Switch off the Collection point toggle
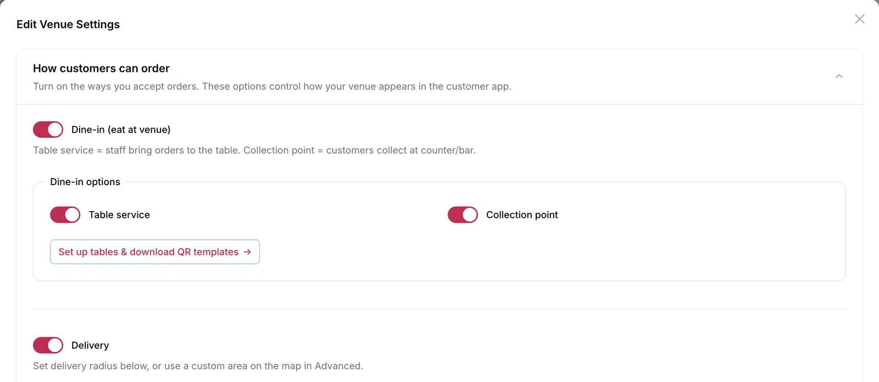Image resolution: width=879 pixels, height=382 pixels. 463,215
